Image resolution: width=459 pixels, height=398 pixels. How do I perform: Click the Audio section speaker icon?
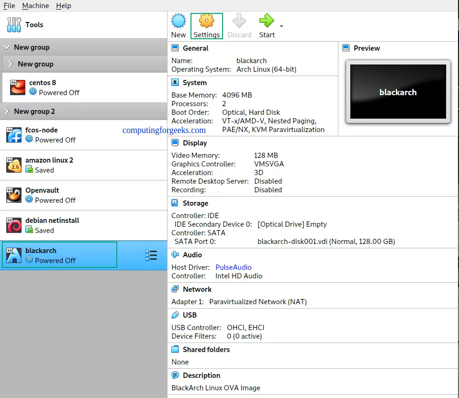point(175,254)
